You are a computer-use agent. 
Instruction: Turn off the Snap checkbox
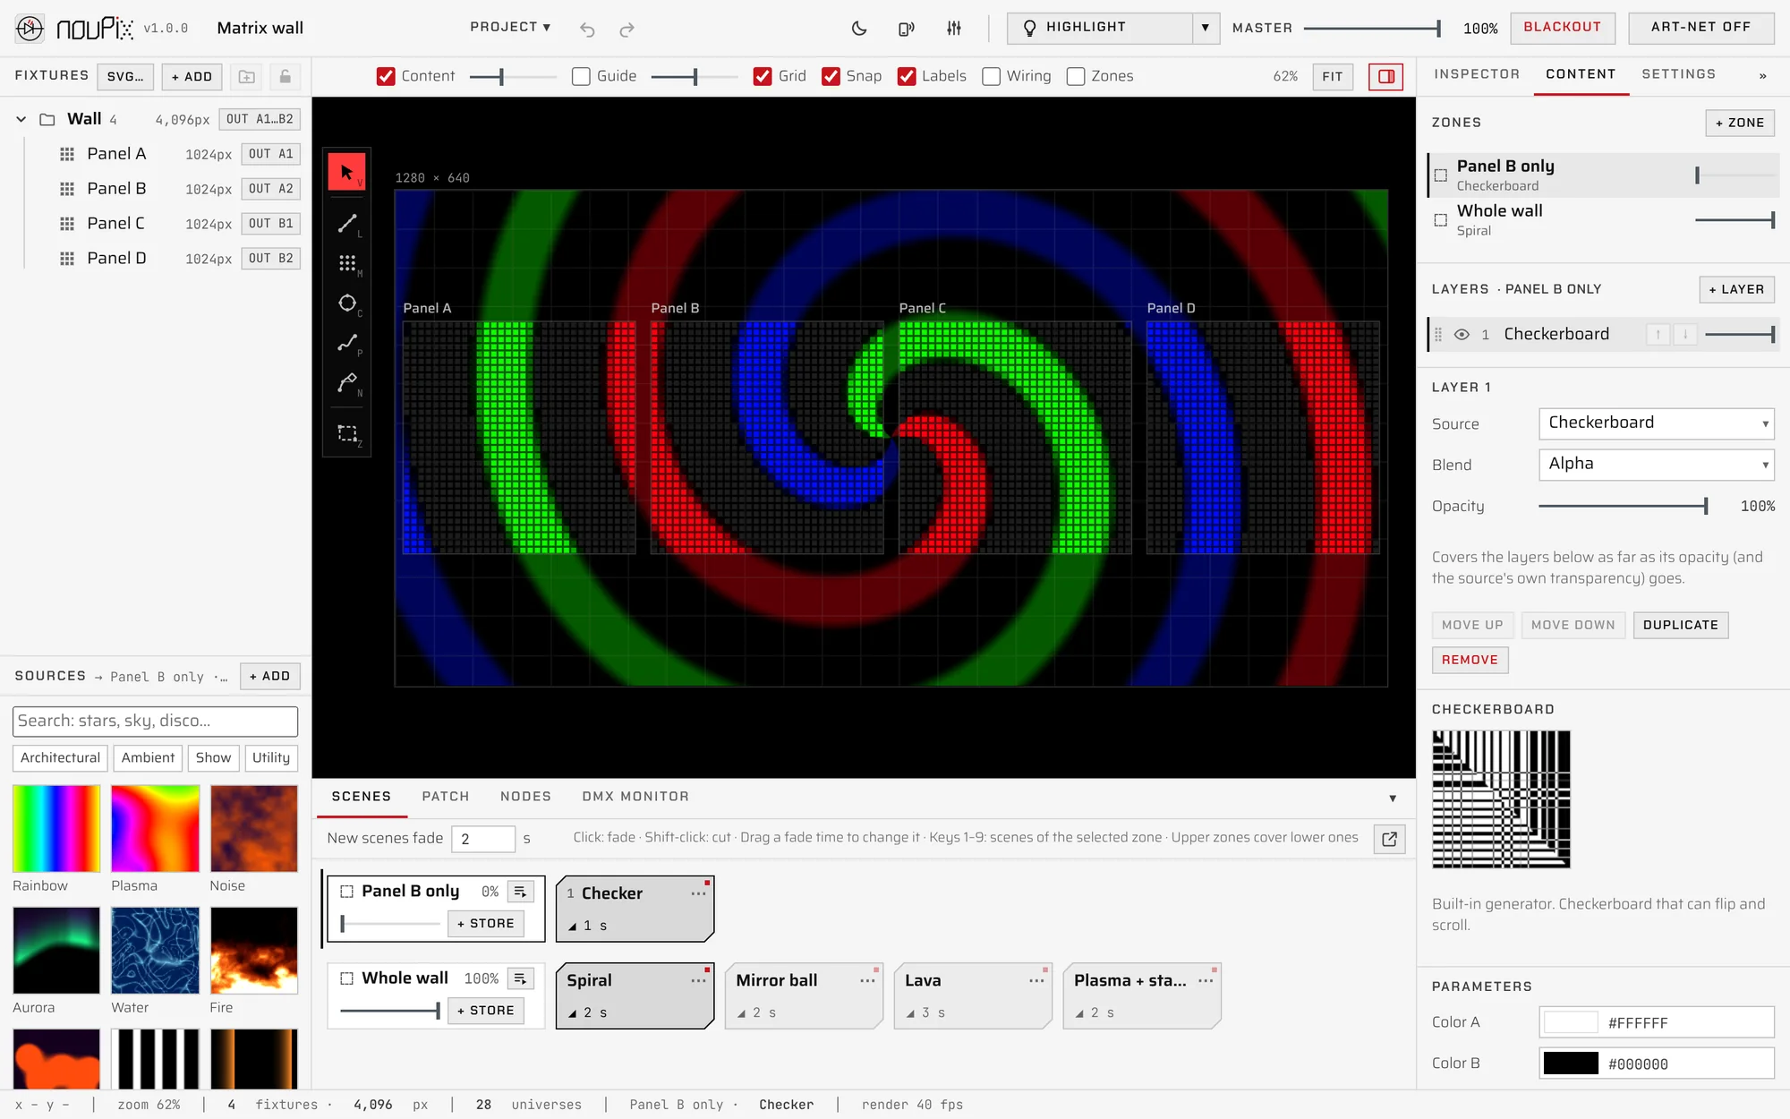point(831,76)
